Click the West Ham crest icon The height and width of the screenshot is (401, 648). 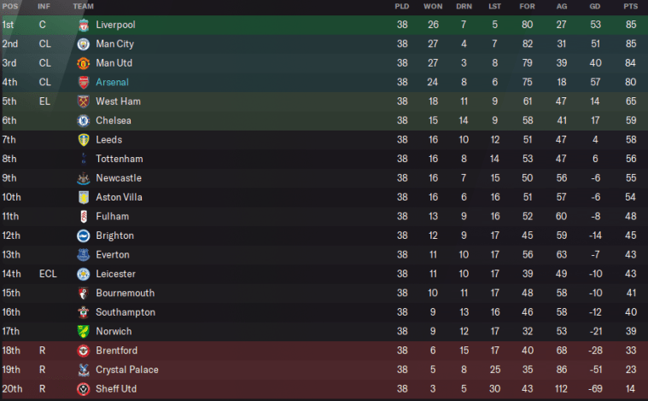pos(83,102)
